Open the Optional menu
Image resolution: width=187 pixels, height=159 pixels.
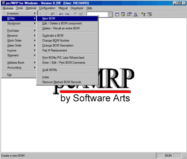click(31, 8)
